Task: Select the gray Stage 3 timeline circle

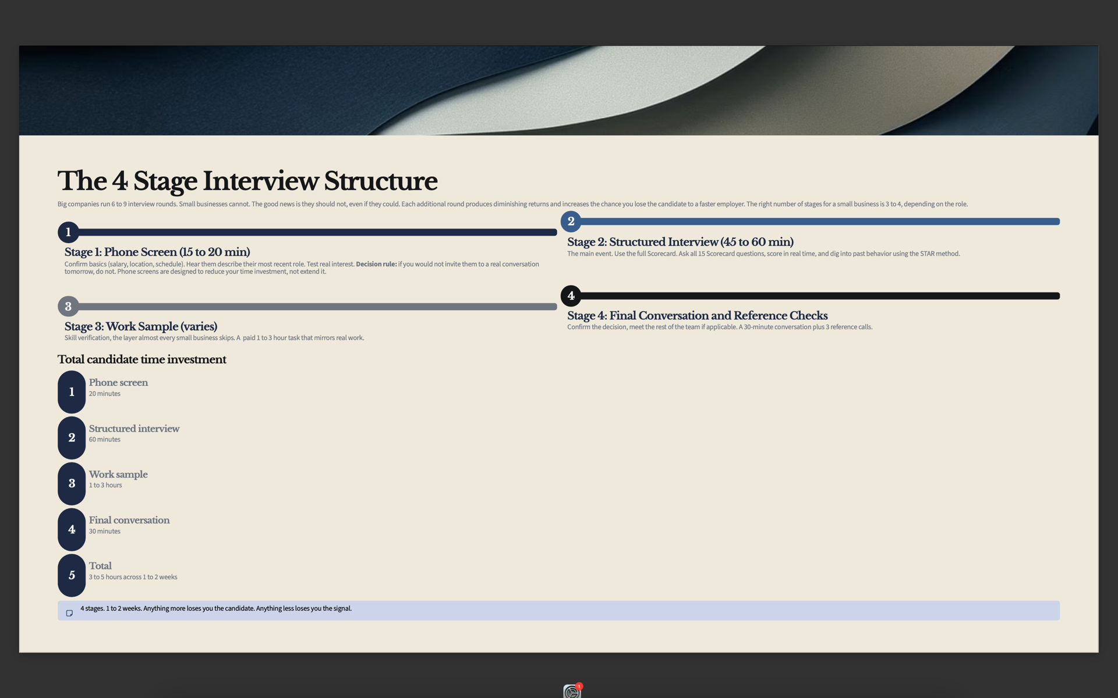Action: tap(68, 307)
